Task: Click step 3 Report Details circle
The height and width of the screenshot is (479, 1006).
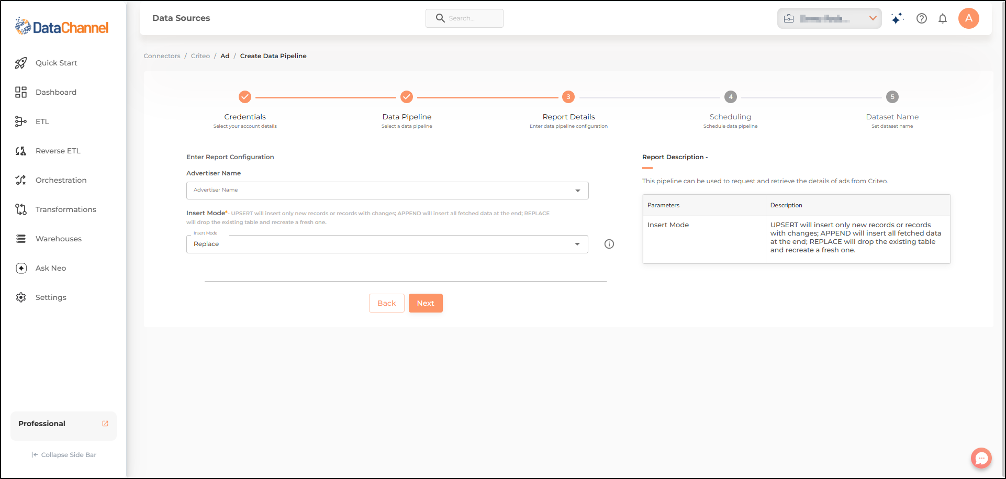Action: (x=568, y=97)
